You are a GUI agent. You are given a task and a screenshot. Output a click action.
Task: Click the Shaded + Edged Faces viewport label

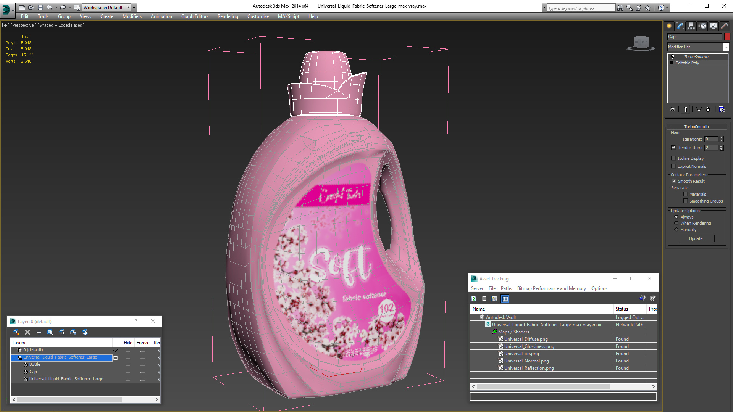[61, 25]
